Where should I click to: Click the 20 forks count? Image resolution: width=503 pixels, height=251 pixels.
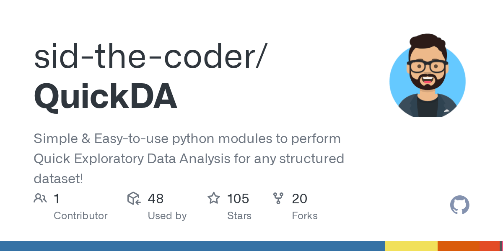pos(300,198)
